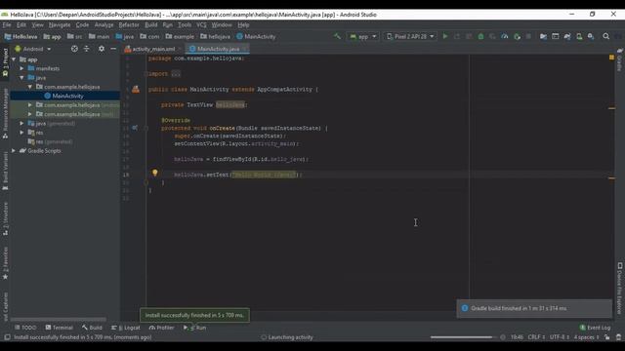Screen dimensions: 625x351
Task: Click the yellow lightbulb quick-fix icon
Action: (154, 173)
